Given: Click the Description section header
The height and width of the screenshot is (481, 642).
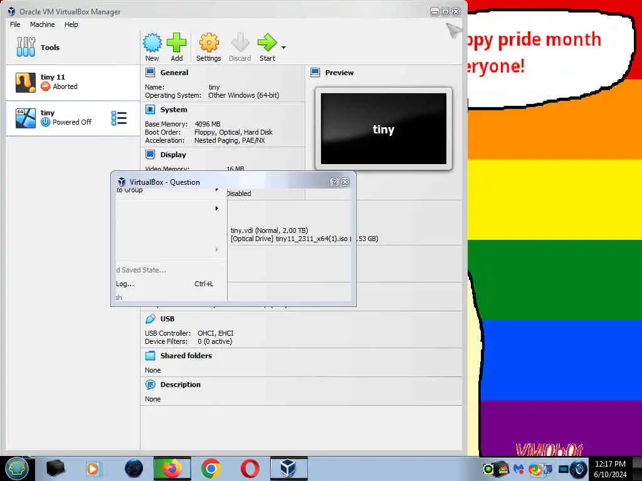Looking at the screenshot, I should (180, 385).
